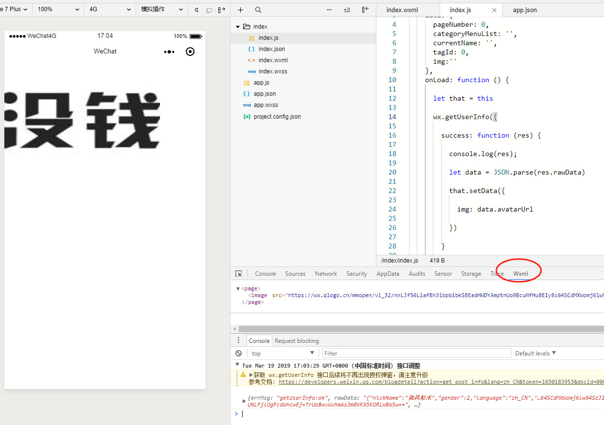The width and height of the screenshot is (604, 425).
Task: Open the AppData devtools tab
Action: point(388,274)
